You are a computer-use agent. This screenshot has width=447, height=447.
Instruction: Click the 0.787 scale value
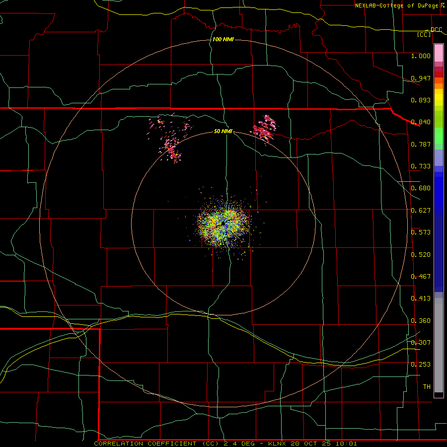(421, 144)
